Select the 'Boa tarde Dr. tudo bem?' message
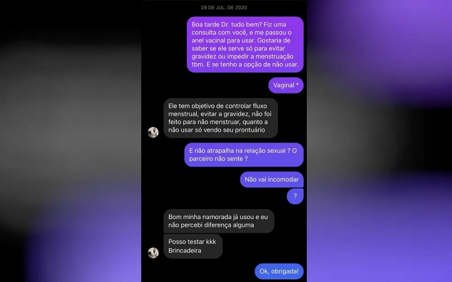 245,45
